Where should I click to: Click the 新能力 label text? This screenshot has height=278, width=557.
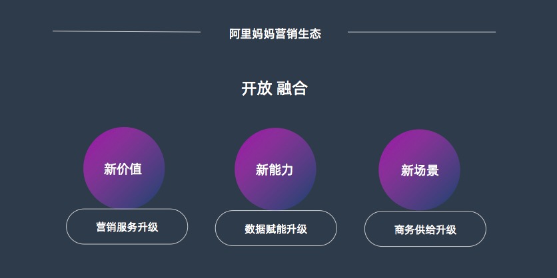(x=275, y=170)
